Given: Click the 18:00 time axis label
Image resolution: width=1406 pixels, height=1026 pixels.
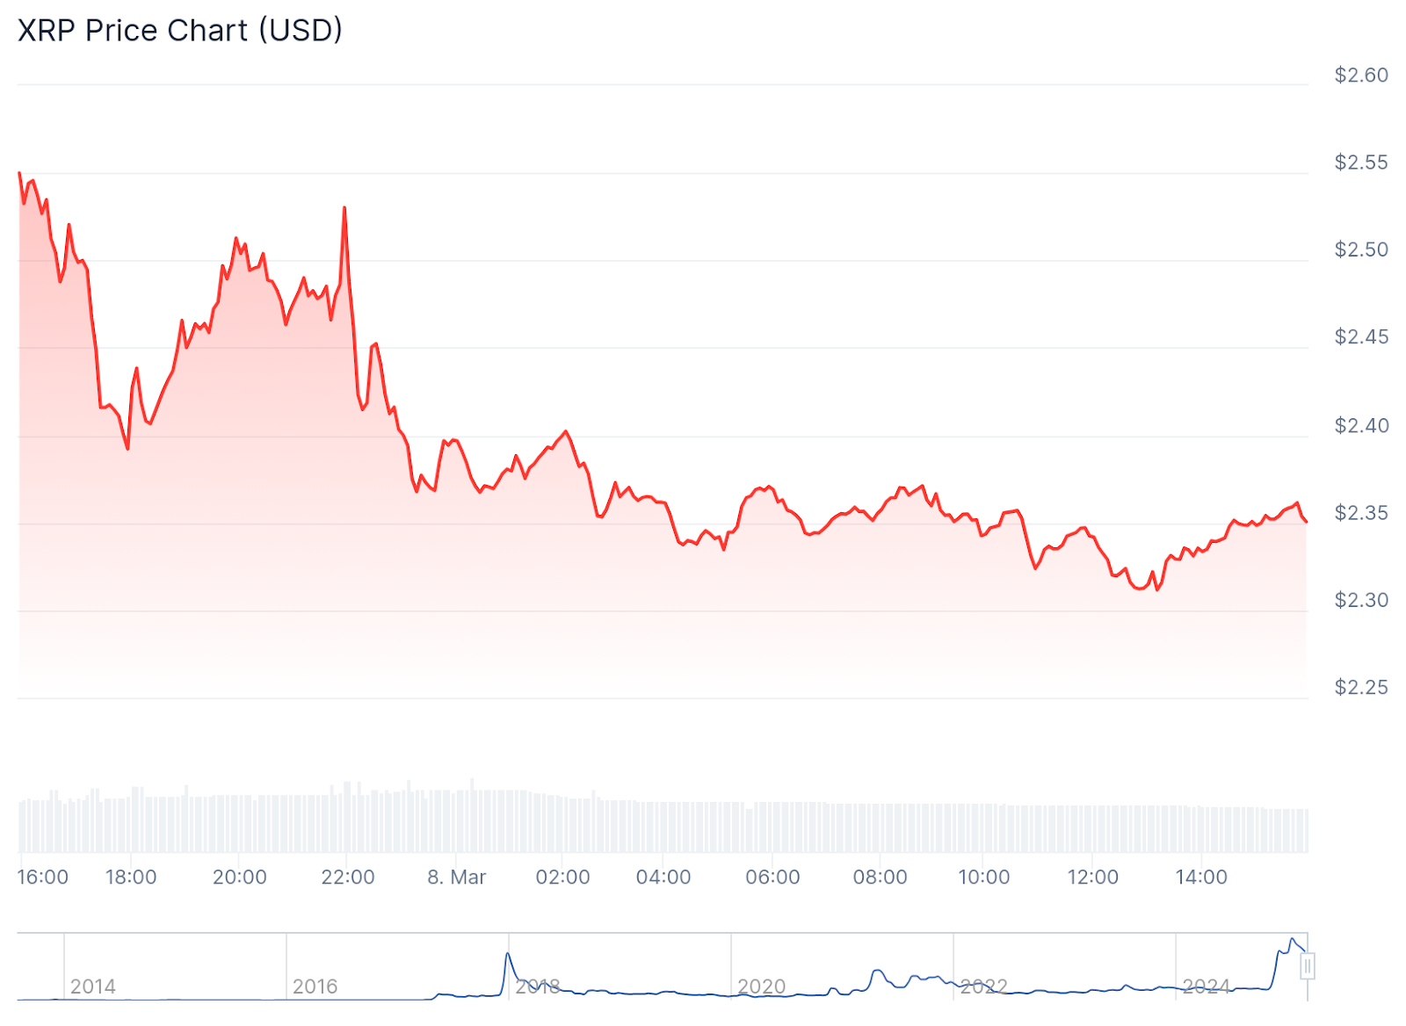Looking at the screenshot, I should [x=131, y=877].
